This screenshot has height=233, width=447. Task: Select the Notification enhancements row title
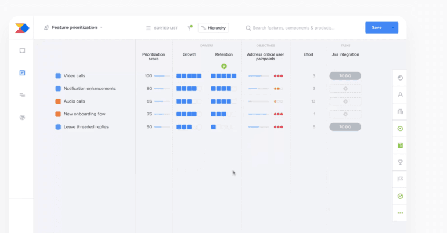pos(89,89)
